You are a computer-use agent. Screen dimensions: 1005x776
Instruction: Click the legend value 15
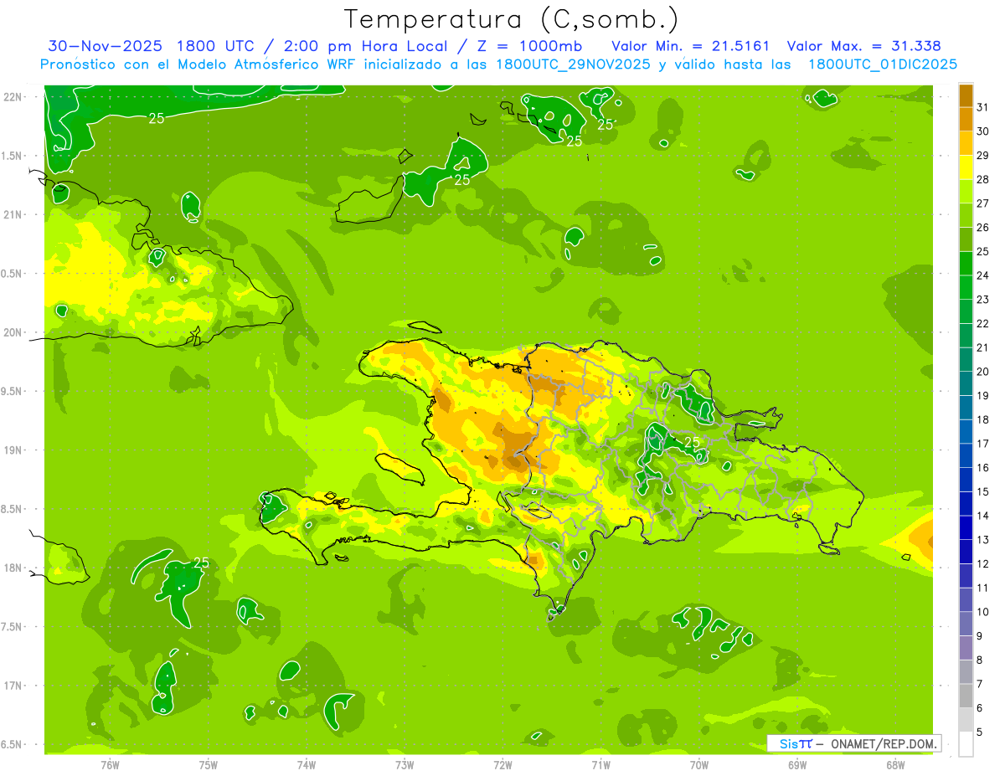(x=983, y=492)
